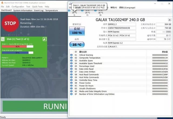Click the PCIe 3.0 x2 transfer mode field
173x119 pixels.
pyautogui.click(x=122, y=35)
